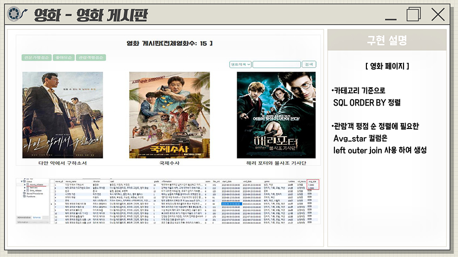Screen dimensions: 458x257
Task: Click the 구현 설명 panel heading
Action: tap(387, 40)
